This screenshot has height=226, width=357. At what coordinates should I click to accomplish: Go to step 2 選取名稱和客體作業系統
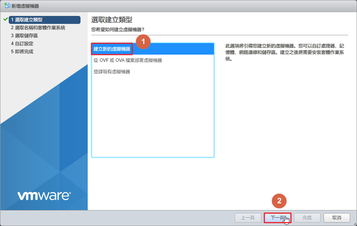coord(38,28)
